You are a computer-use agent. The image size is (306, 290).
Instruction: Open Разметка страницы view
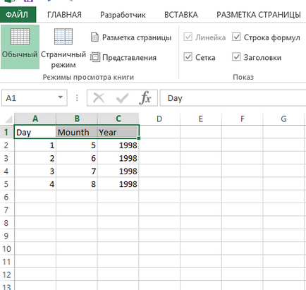click(x=131, y=37)
